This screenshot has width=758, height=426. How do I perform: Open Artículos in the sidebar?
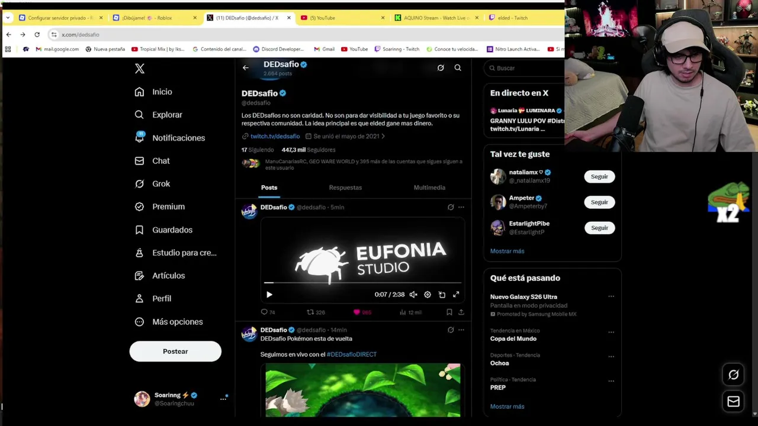[160, 276]
